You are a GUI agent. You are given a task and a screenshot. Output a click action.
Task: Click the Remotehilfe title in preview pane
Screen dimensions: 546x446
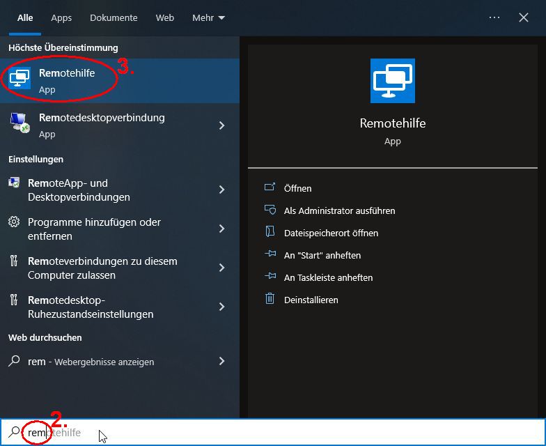(x=393, y=123)
